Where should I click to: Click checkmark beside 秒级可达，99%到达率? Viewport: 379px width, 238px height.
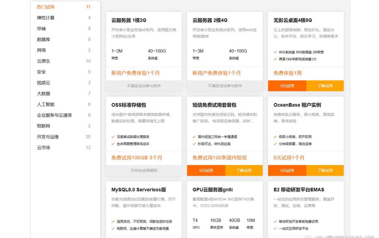[194, 144]
